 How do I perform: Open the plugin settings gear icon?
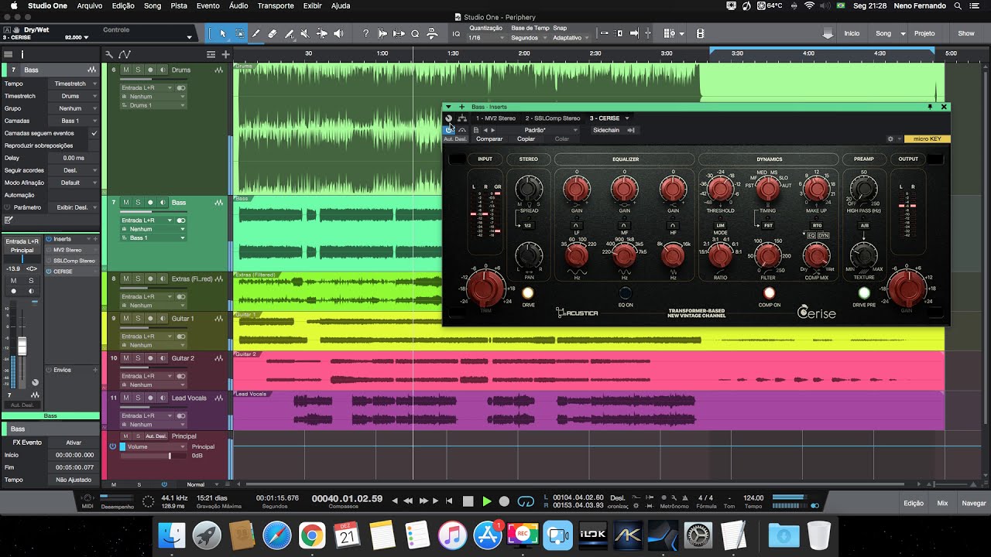(890, 139)
